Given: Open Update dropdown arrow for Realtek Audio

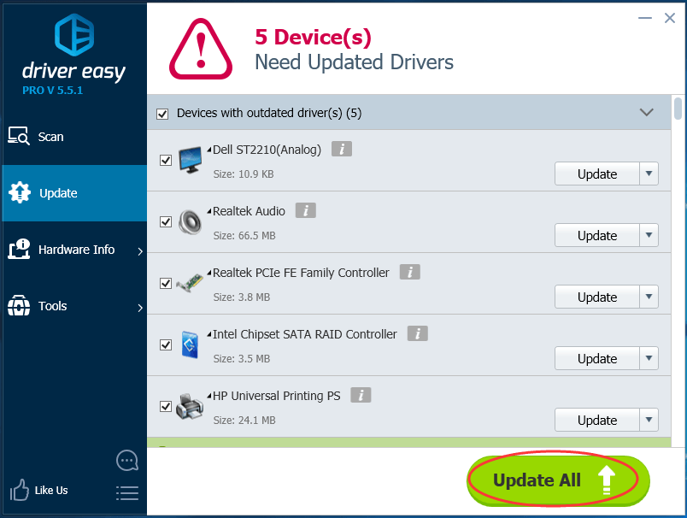Looking at the screenshot, I should tap(649, 235).
